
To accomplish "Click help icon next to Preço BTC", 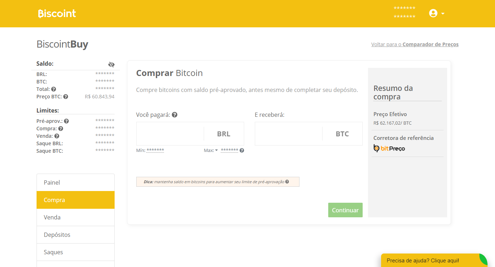I will pos(66,97).
